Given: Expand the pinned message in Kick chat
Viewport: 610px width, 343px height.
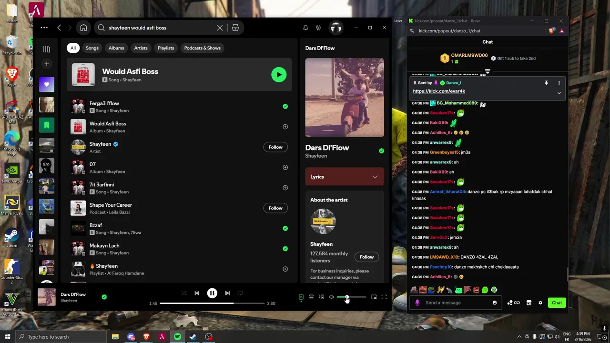Looking at the screenshot, I should [559, 93].
